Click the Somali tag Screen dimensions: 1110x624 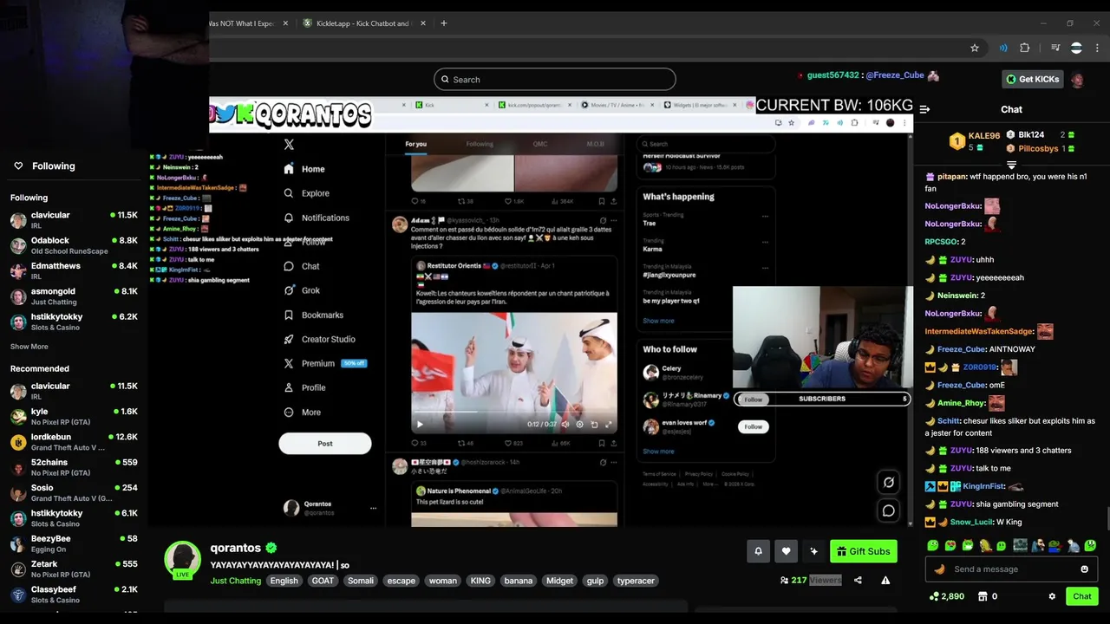click(361, 581)
